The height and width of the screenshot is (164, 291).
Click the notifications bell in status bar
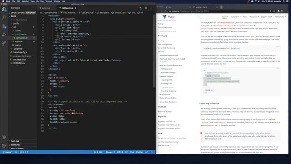[151, 152]
